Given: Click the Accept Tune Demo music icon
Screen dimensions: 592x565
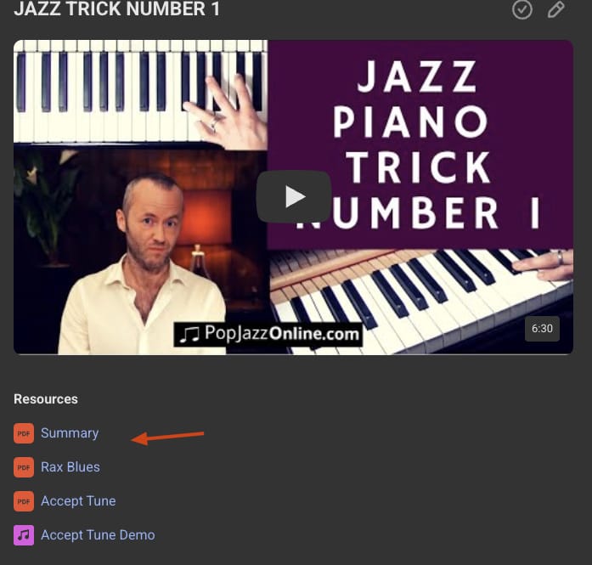Looking at the screenshot, I should tap(24, 535).
